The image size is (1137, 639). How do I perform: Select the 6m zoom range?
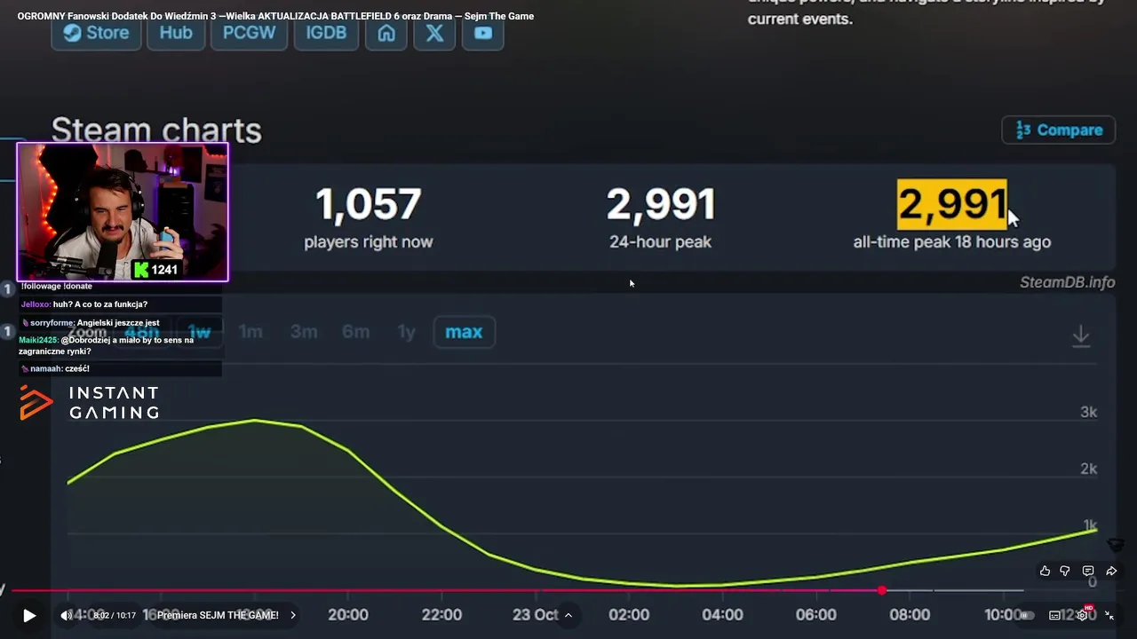click(355, 332)
